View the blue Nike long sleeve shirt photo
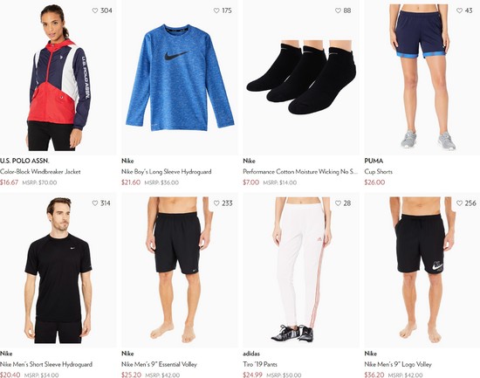480x378 pixels. [x=180, y=78]
